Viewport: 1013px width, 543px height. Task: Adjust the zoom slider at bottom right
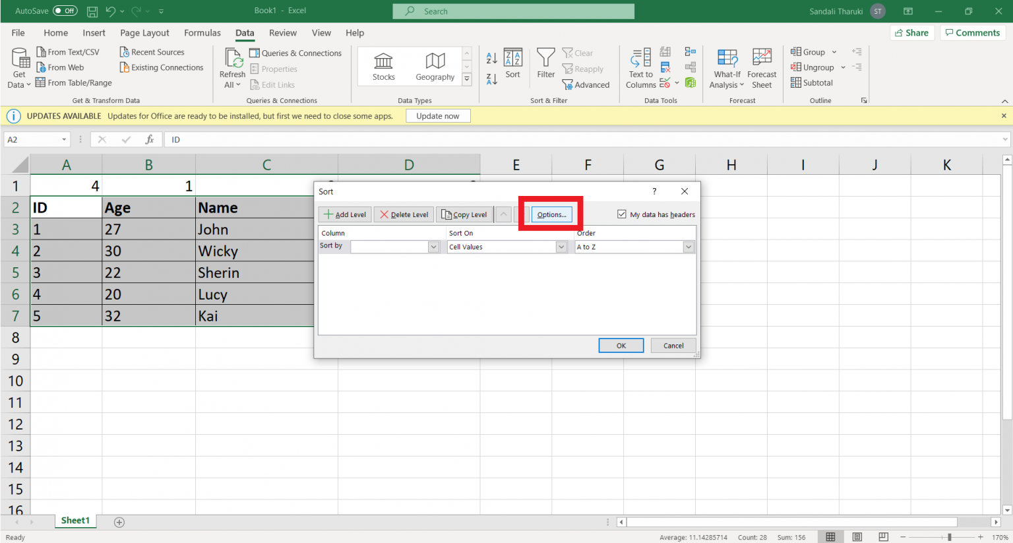(950, 536)
